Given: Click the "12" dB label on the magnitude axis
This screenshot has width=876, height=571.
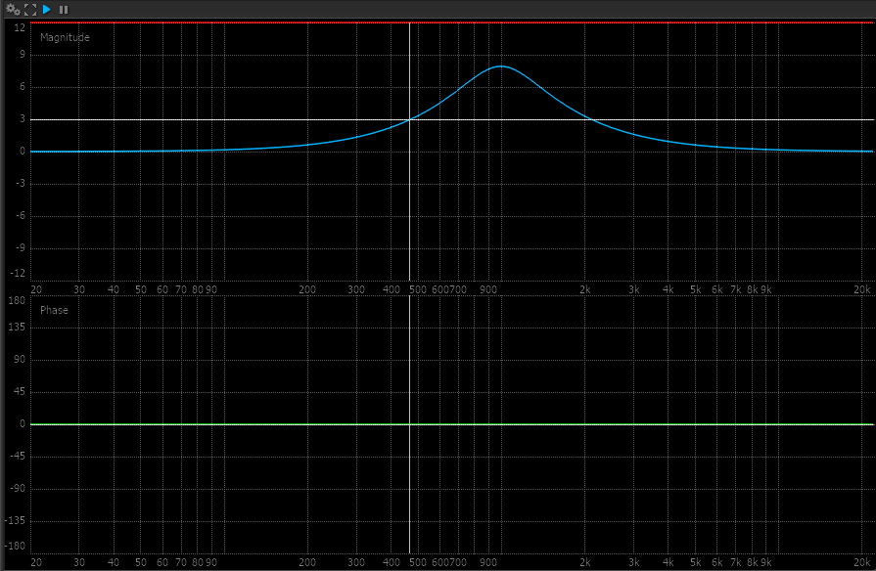Looking at the screenshot, I should click(20, 28).
